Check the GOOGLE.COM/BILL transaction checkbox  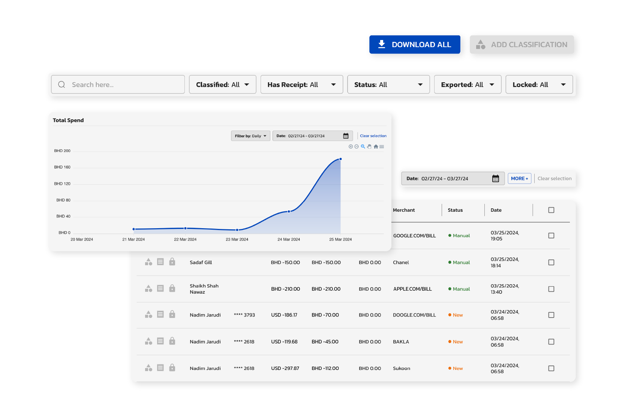[551, 236]
